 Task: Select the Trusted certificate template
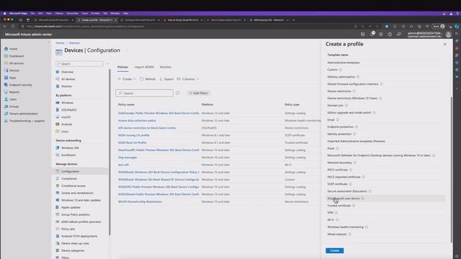coord(339,206)
